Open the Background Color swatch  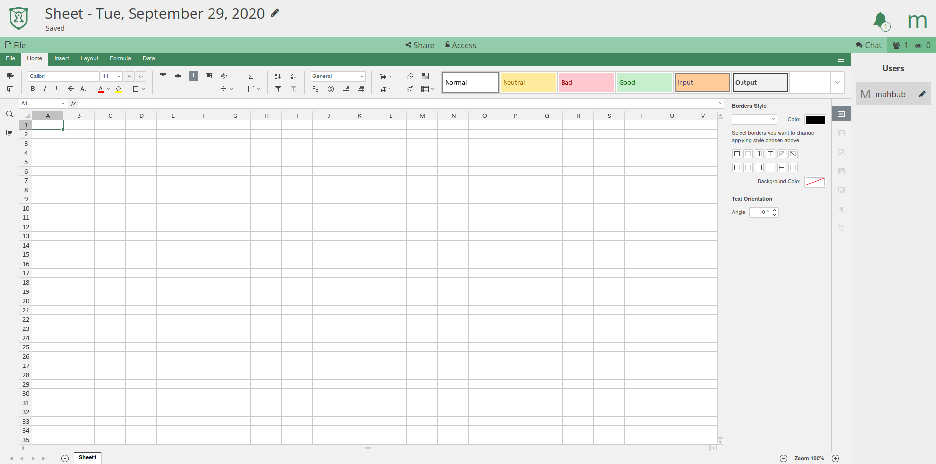[815, 182]
